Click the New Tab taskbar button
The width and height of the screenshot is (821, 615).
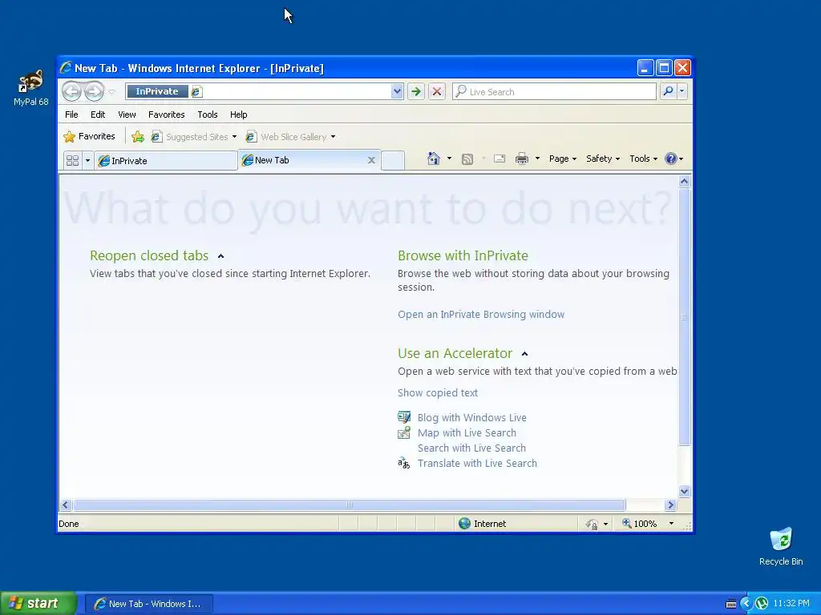[x=148, y=604]
